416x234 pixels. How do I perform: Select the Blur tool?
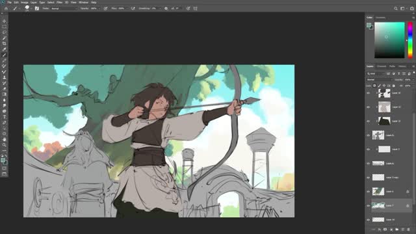(5, 100)
